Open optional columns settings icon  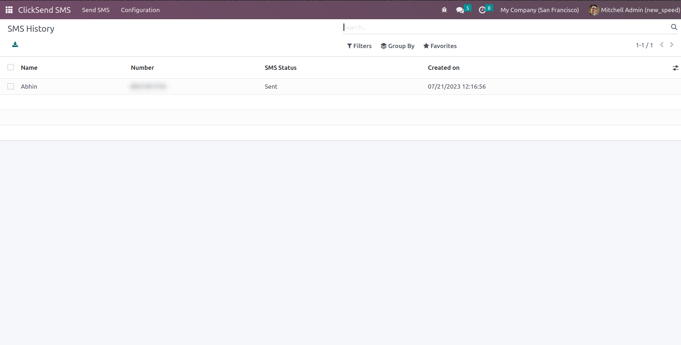pyautogui.click(x=675, y=68)
